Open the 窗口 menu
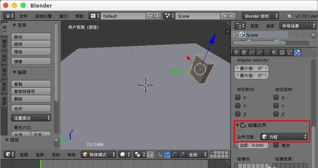The image size is (318, 168). point(64,16)
